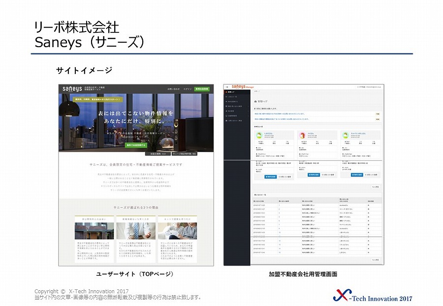This screenshot has width=443, height=306.
Task: Click the 加盟店舗数 113 counter badge
Action: pyautogui.click(x=158, y=154)
